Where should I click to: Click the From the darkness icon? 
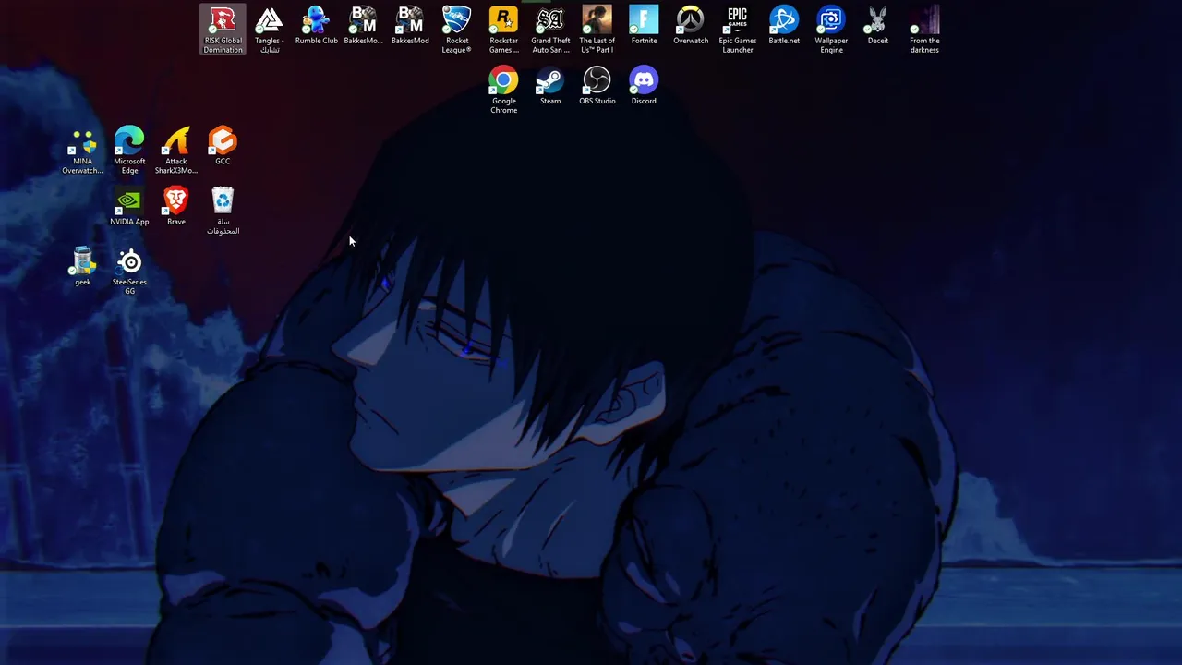924,30
